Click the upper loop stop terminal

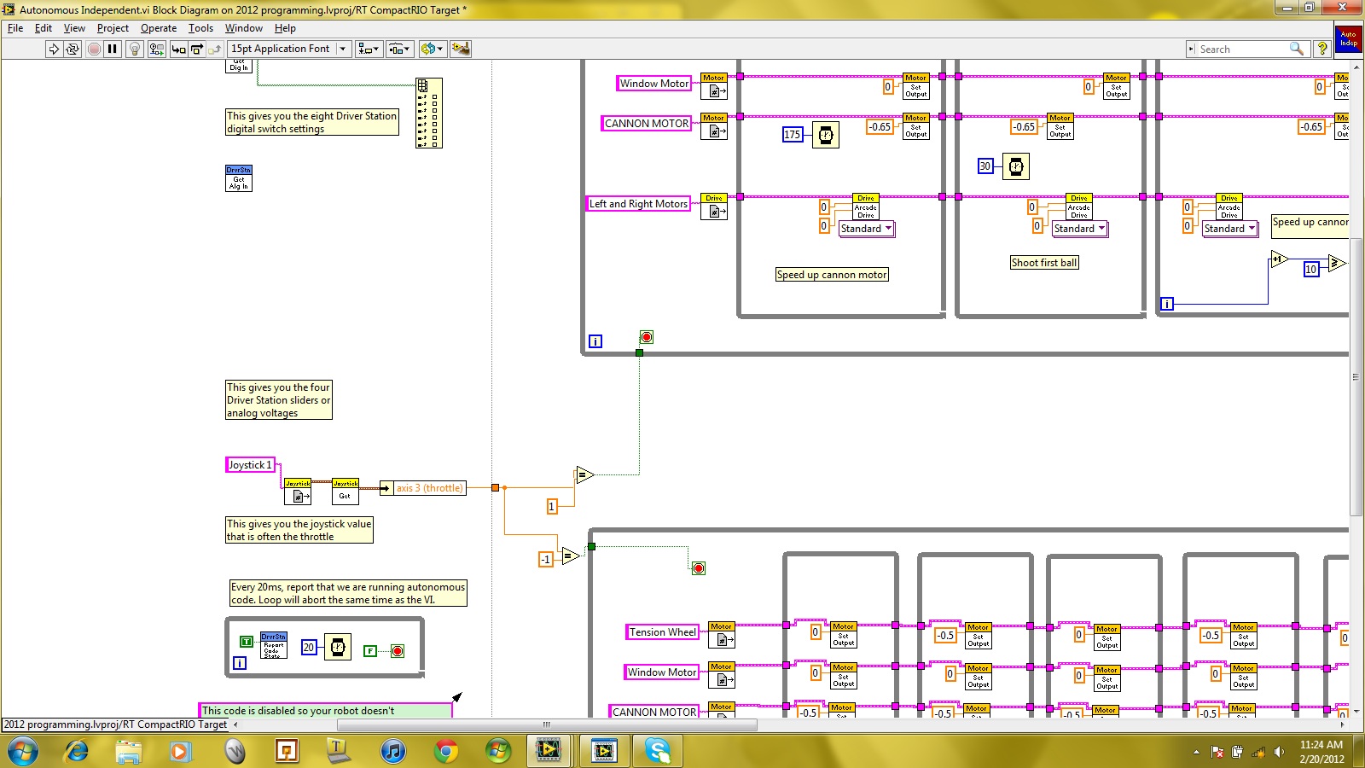647,337
